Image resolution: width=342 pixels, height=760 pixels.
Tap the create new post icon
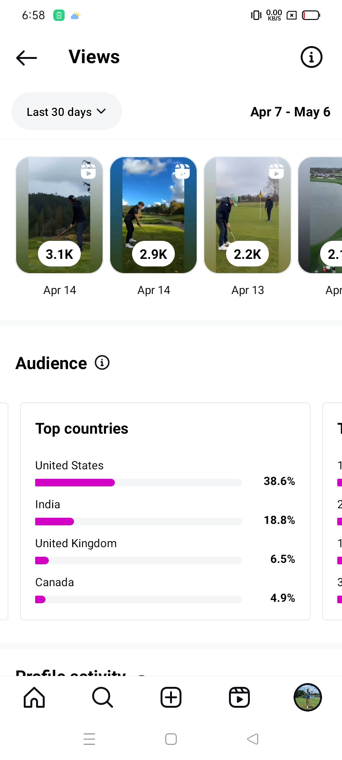click(x=171, y=697)
